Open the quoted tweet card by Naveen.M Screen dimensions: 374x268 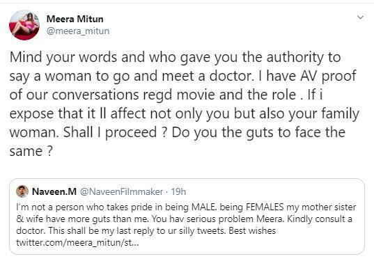coord(187,216)
